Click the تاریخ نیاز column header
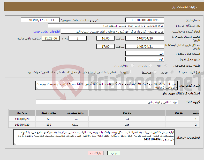This screenshot has height=160, width=204. tap(22, 113)
